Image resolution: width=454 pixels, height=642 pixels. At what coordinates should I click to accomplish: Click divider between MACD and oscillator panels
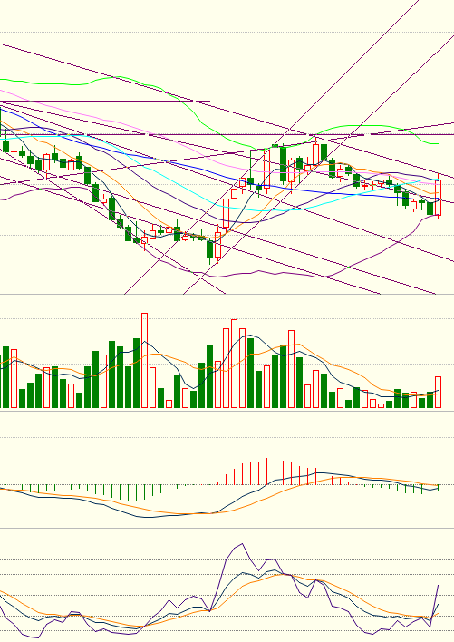click(x=227, y=528)
